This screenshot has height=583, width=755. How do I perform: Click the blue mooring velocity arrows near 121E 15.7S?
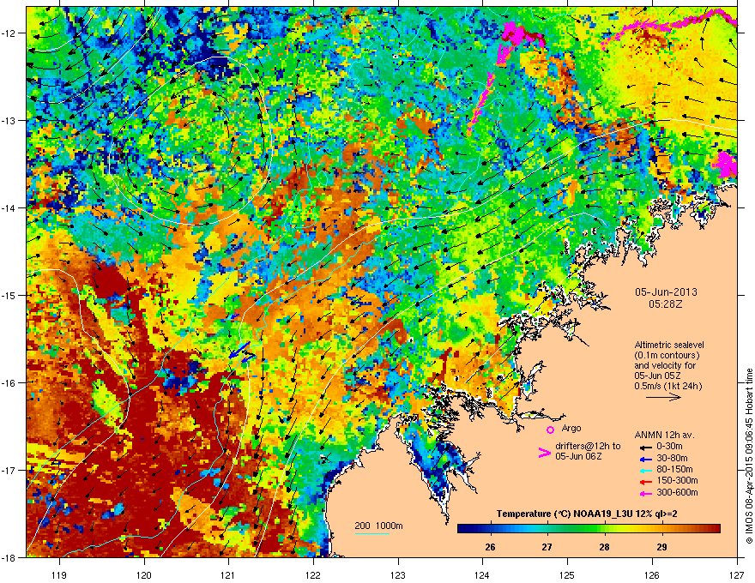pos(241,352)
